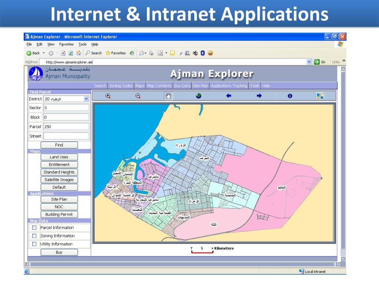Viewport: 379px width, 284px height.
Task: Show the Satellite Images map
Action: [59, 180]
